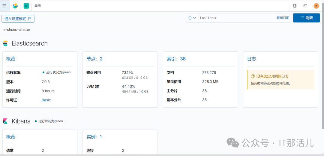The image size is (324, 156).
Task: Open the green D space avatar
Action: (26, 6)
